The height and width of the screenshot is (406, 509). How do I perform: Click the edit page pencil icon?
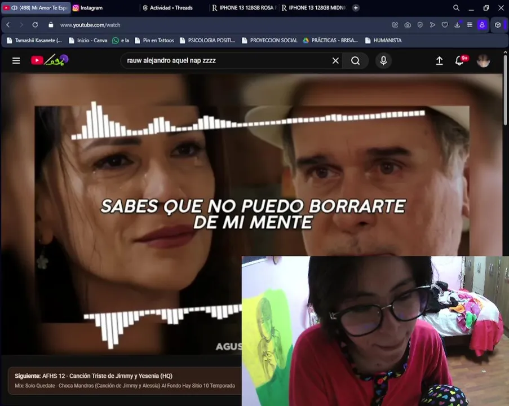click(x=395, y=25)
